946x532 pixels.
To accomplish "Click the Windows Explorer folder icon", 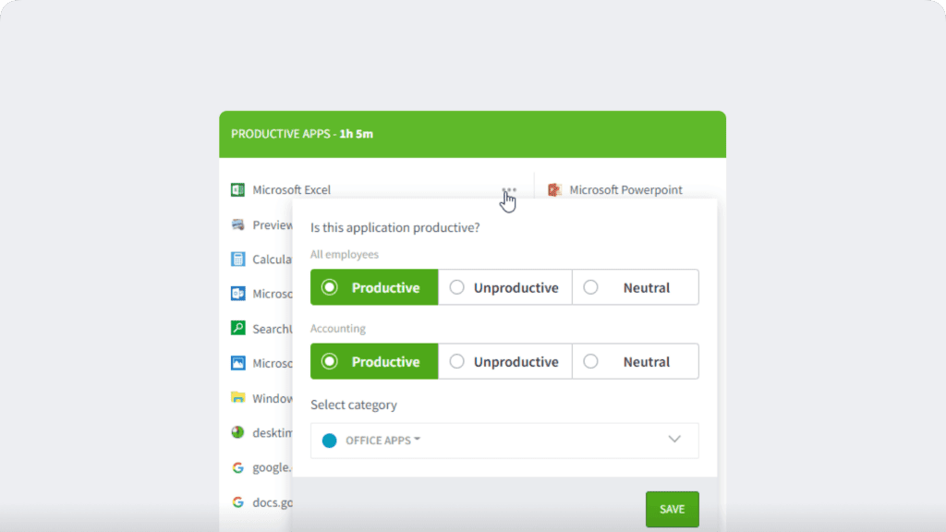I will (238, 397).
